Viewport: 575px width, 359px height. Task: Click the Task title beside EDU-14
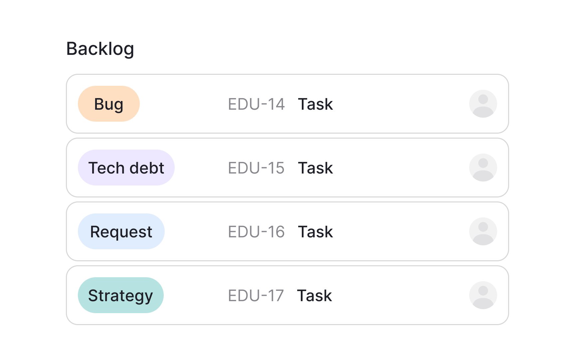[315, 104]
